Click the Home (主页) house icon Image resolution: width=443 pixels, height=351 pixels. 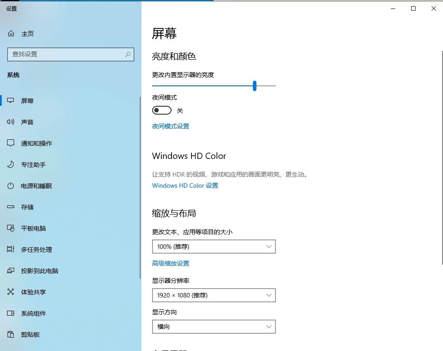pyautogui.click(x=11, y=34)
